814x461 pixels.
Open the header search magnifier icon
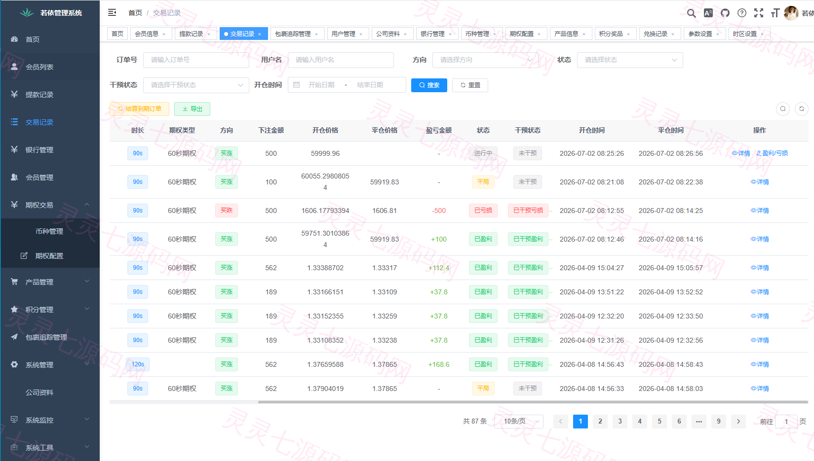[692, 13]
